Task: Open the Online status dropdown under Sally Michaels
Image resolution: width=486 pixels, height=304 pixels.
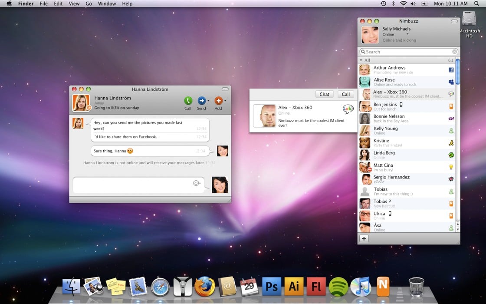Action: click(x=407, y=34)
